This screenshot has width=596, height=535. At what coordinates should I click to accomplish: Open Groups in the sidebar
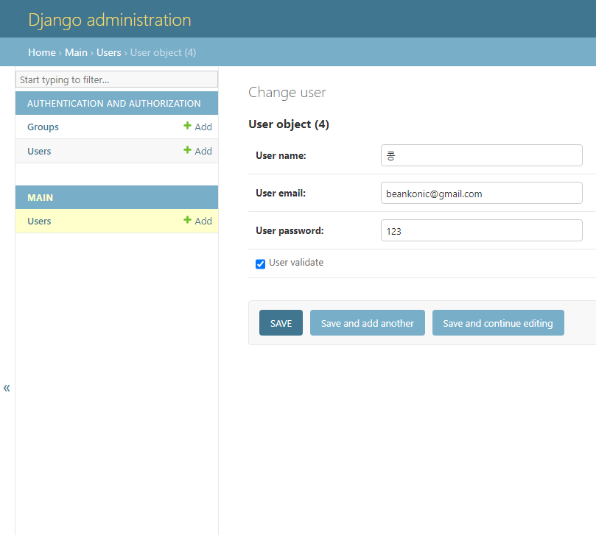(43, 127)
